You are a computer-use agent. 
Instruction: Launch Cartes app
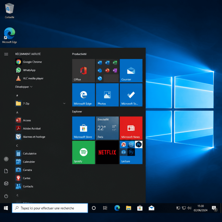40,178
